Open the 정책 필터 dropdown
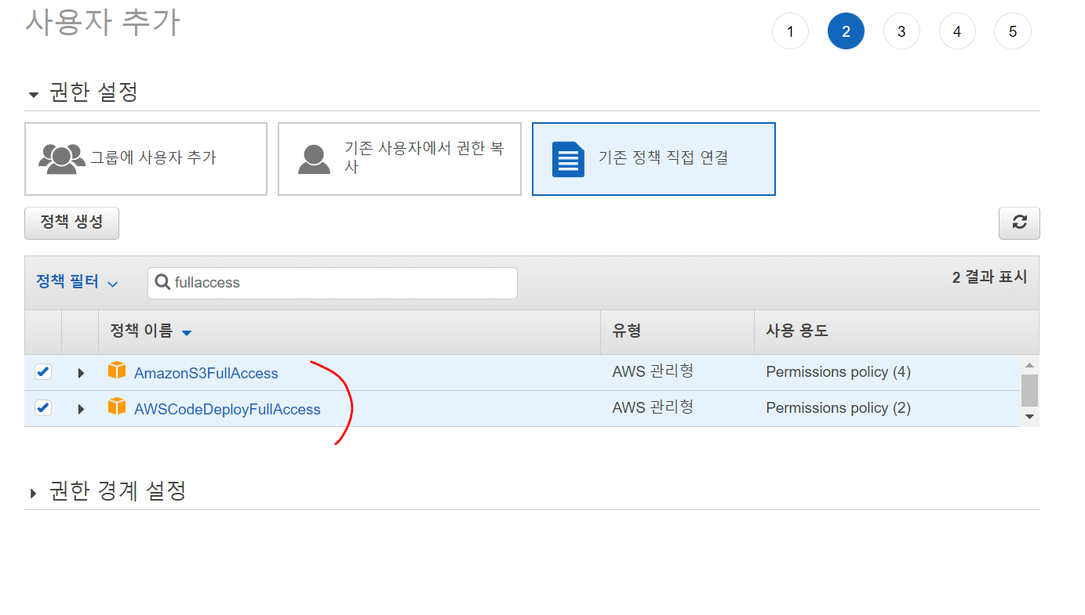This screenshot has width=1085, height=615. [77, 282]
